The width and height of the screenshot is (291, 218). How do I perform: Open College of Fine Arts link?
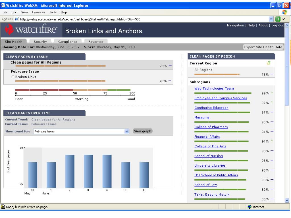(210, 146)
